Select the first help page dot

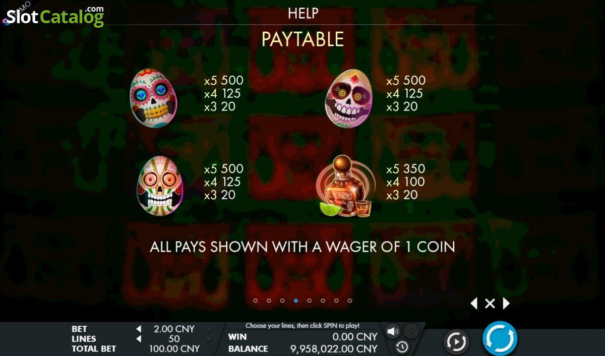coord(255,301)
